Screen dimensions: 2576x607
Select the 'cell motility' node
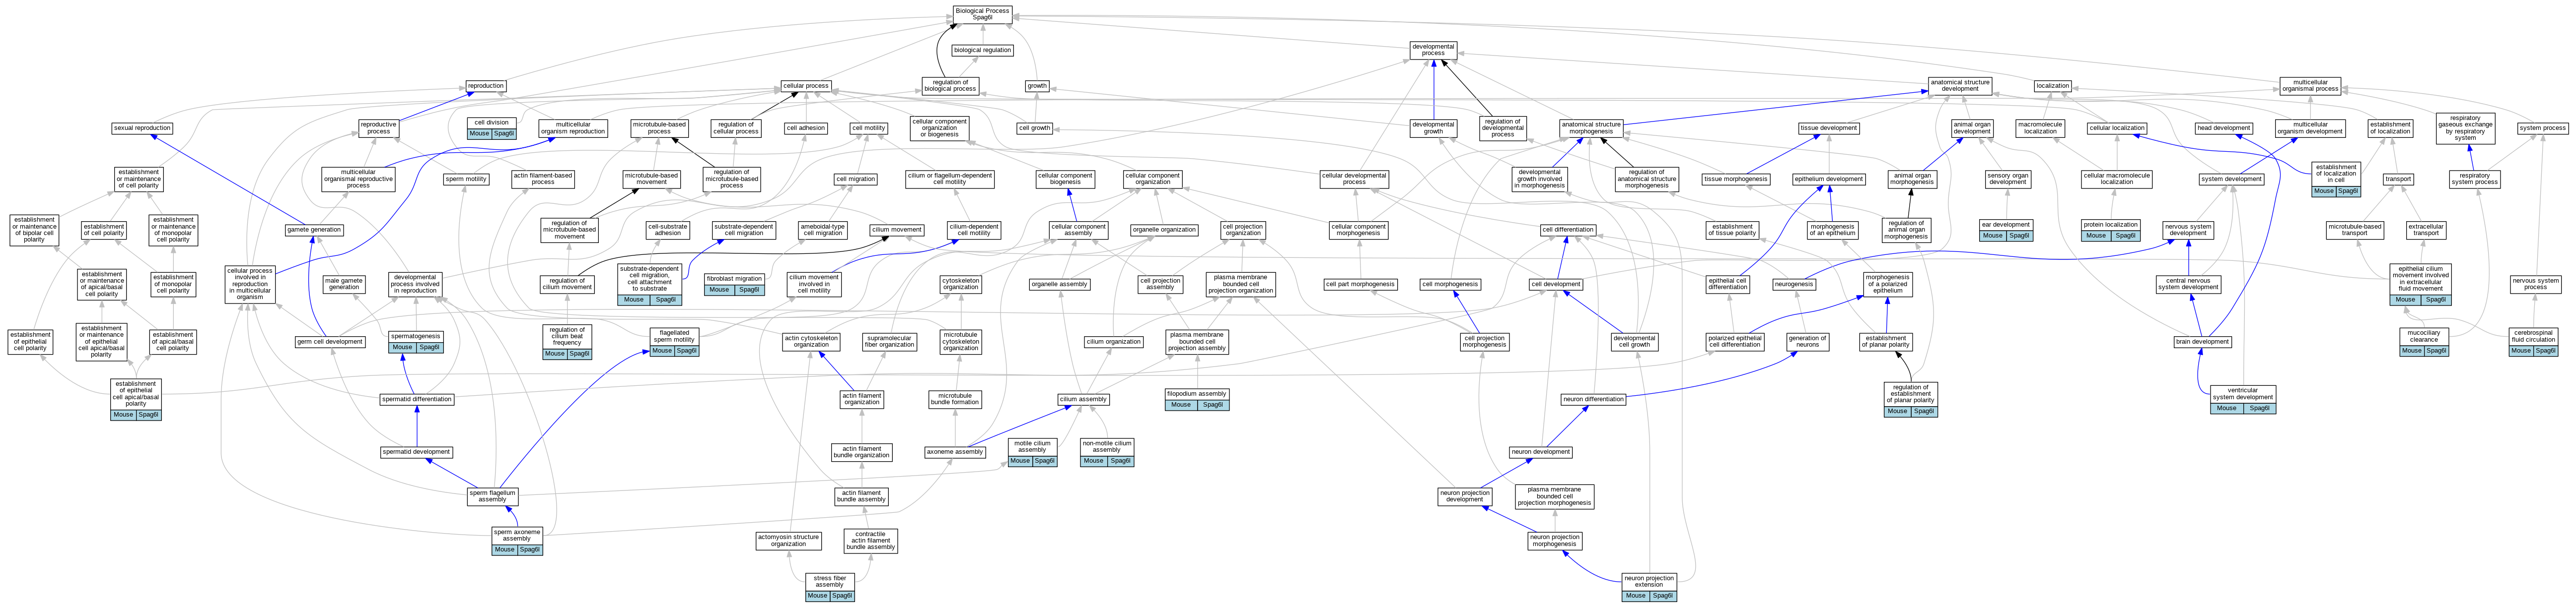click(869, 128)
